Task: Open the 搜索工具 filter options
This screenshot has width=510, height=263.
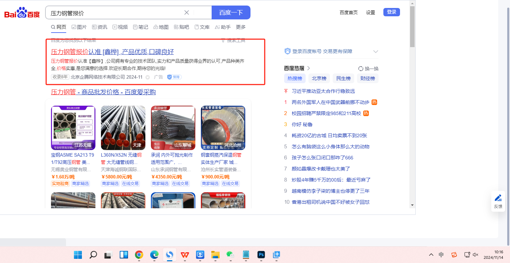Action: [x=233, y=40]
